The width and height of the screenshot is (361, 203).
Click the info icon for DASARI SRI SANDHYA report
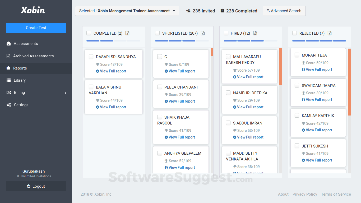point(98,71)
